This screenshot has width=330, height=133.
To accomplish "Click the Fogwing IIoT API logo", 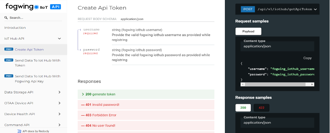I will pos(33,7).
